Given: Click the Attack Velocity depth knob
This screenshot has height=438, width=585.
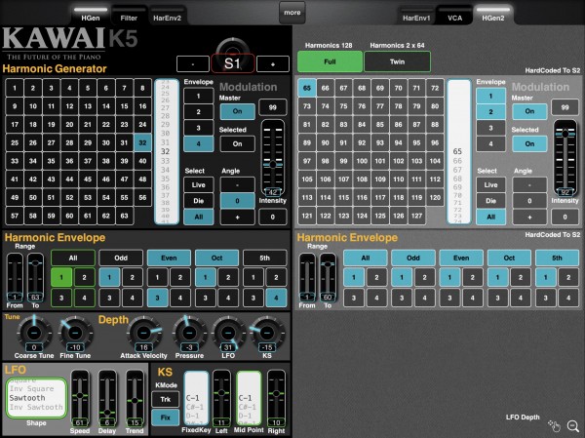Looking at the screenshot, I should 144,332.
